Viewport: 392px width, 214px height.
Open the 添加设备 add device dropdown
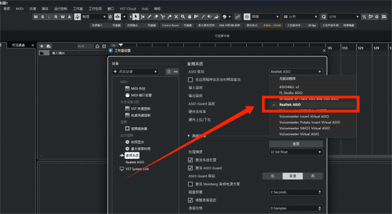pyautogui.click(x=135, y=71)
